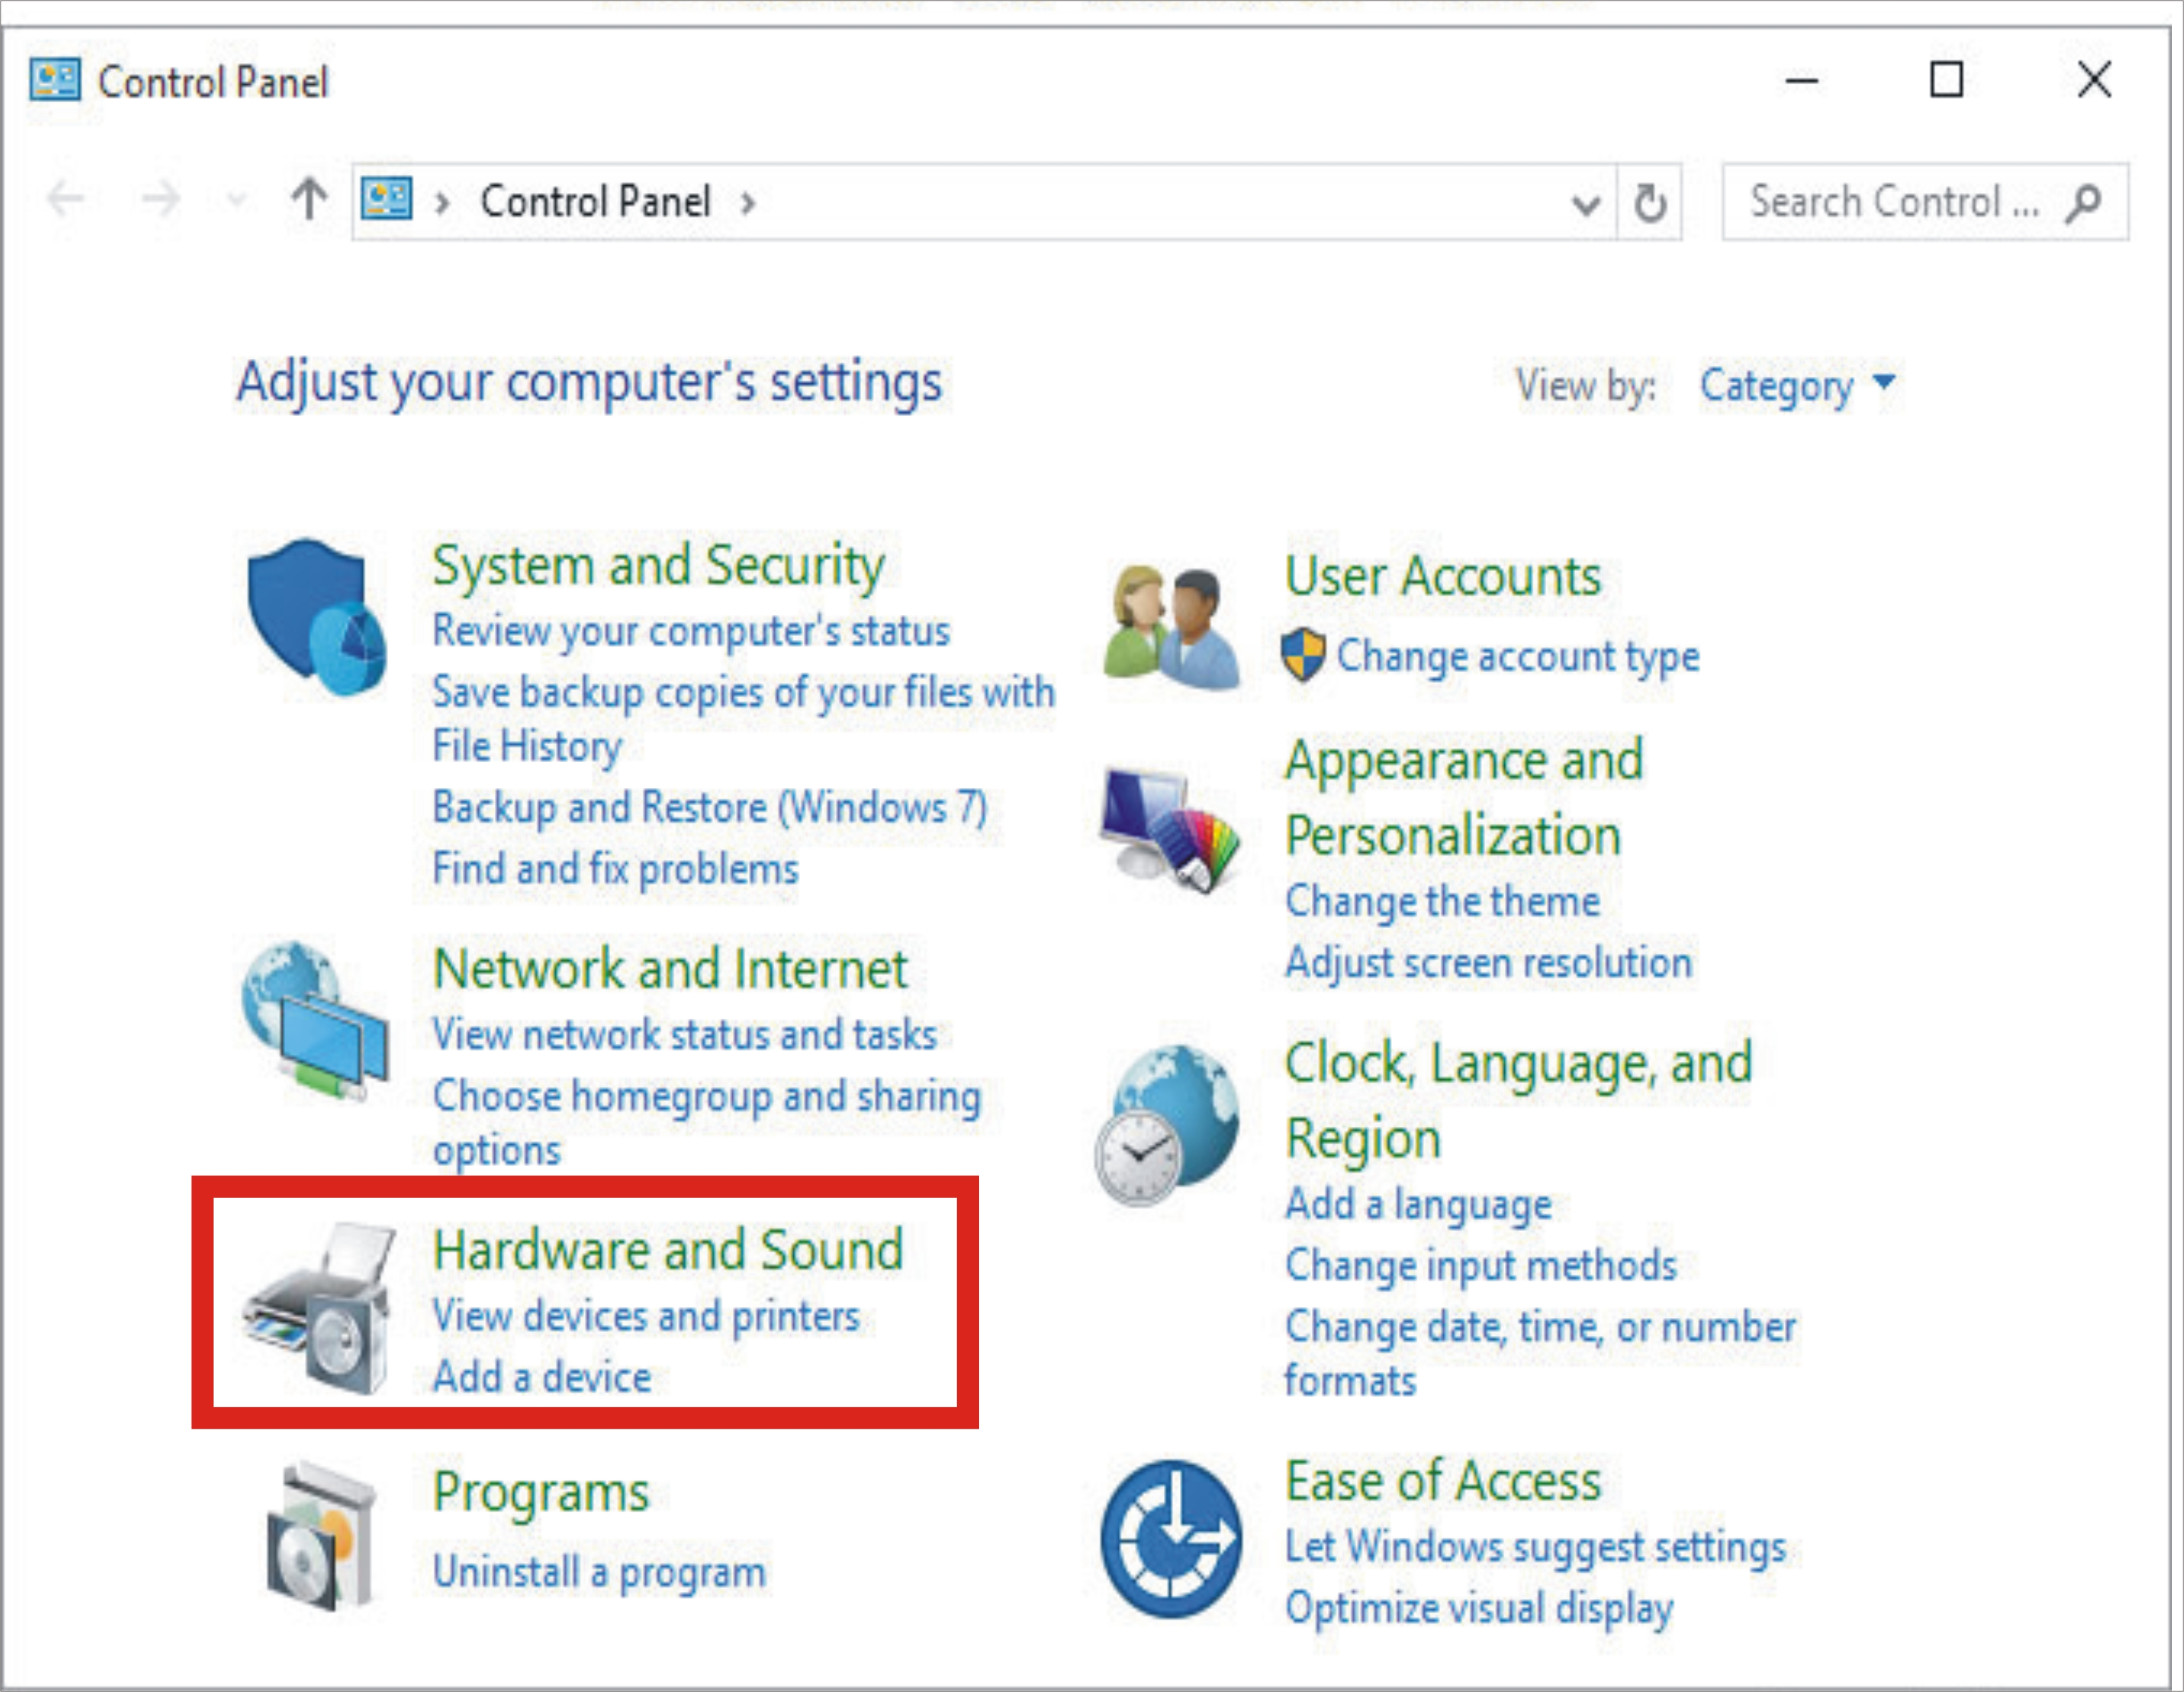Screen dimensions: 2184x1692
Task: Open Ease of Access category
Action: pos(1442,1482)
